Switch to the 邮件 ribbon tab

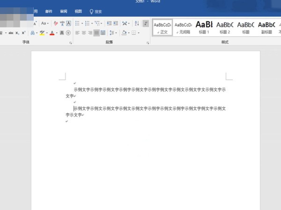click(x=49, y=12)
